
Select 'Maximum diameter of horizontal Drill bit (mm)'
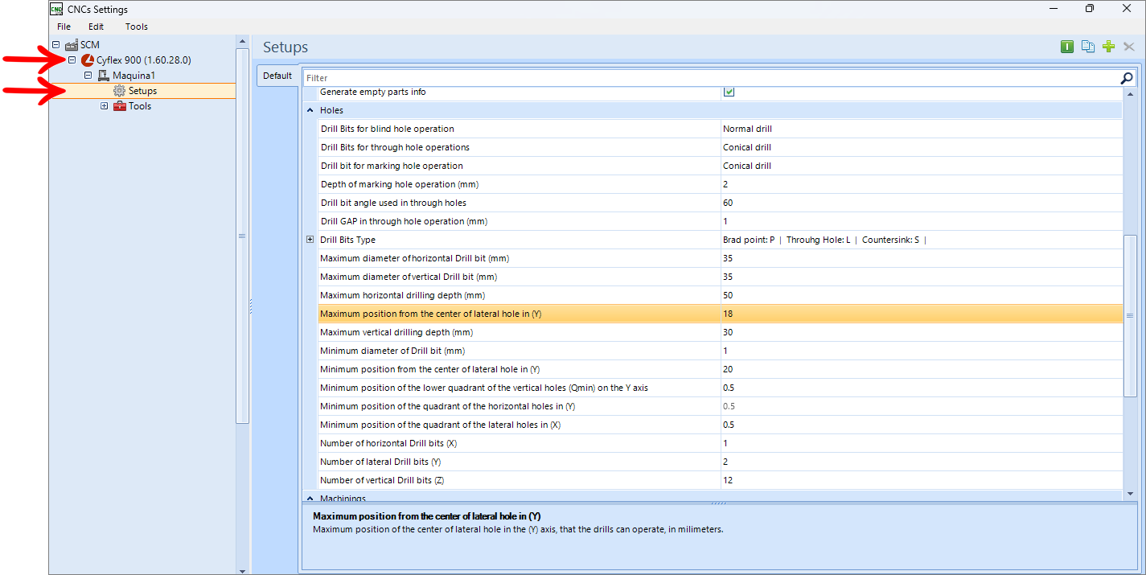click(x=414, y=258)
